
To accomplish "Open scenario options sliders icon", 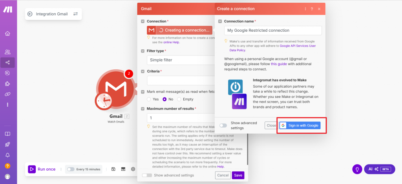I will [x=76, y=14].
